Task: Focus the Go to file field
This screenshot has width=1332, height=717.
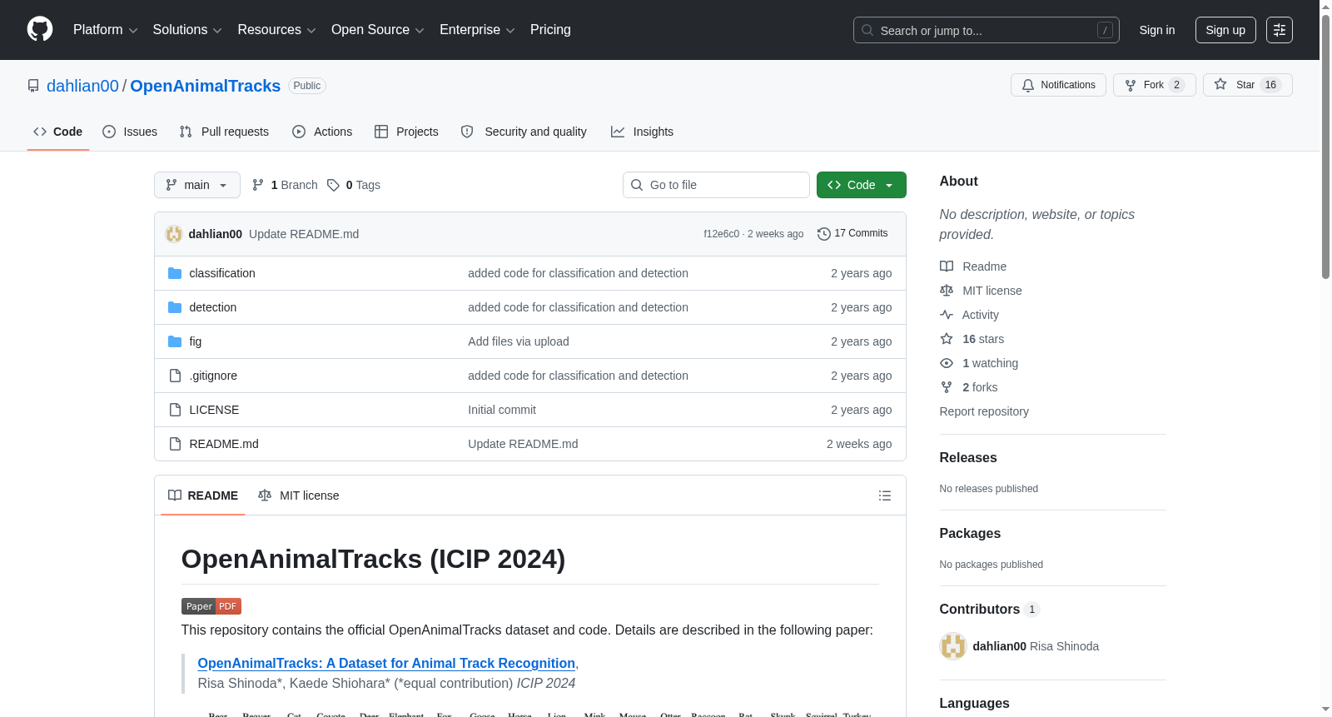Action: click(716, 185)
